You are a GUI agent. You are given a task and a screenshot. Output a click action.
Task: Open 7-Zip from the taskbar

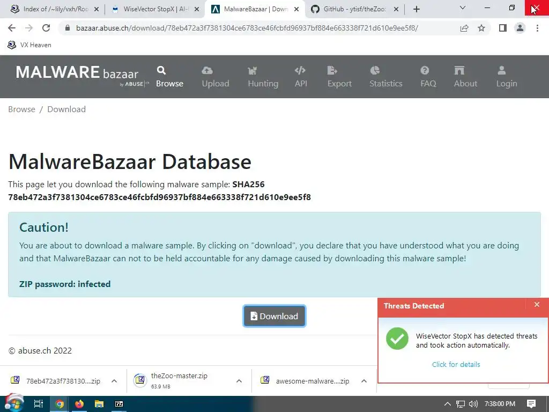[119, 404]
